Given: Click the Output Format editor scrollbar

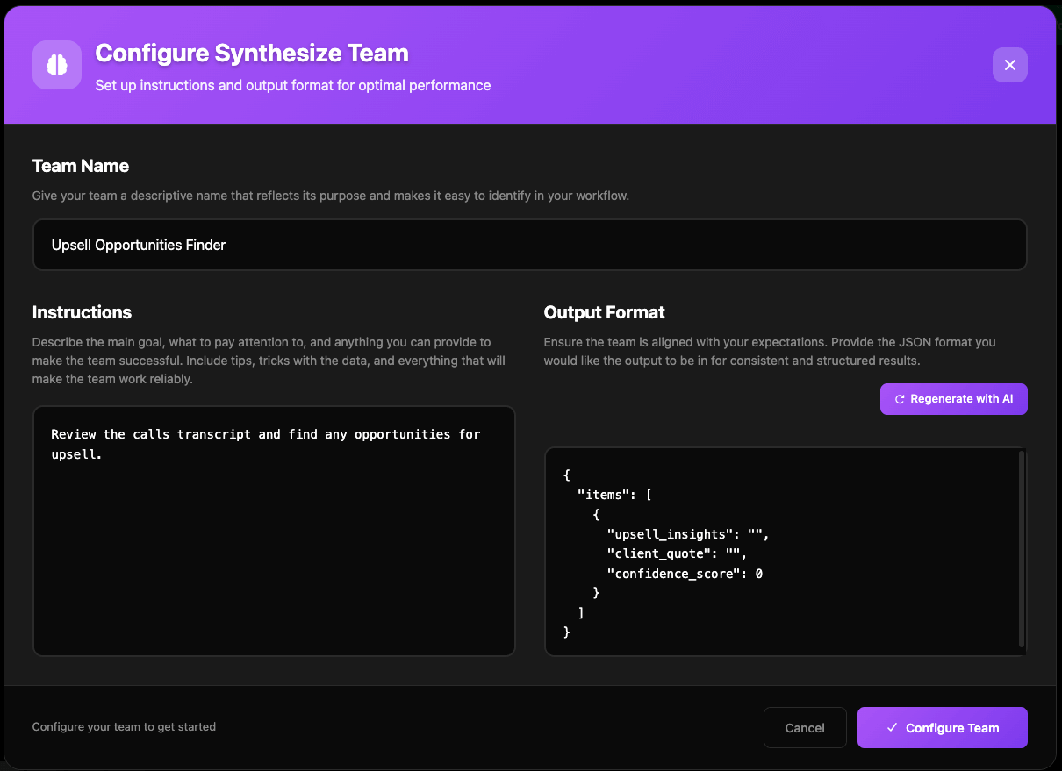Looking at the screenshot, I should tap(1021, 549).
